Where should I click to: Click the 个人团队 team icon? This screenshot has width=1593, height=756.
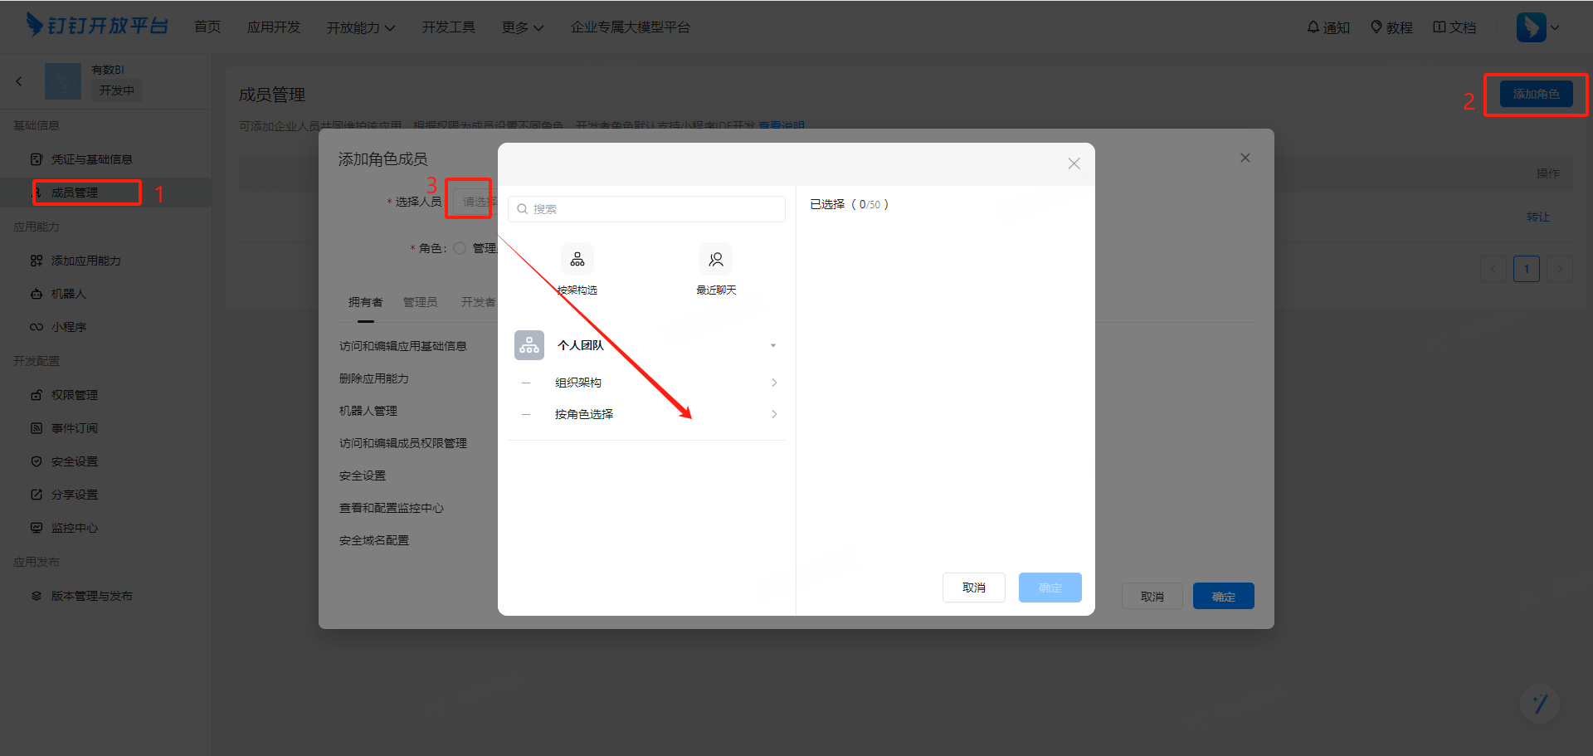(529, 345)
